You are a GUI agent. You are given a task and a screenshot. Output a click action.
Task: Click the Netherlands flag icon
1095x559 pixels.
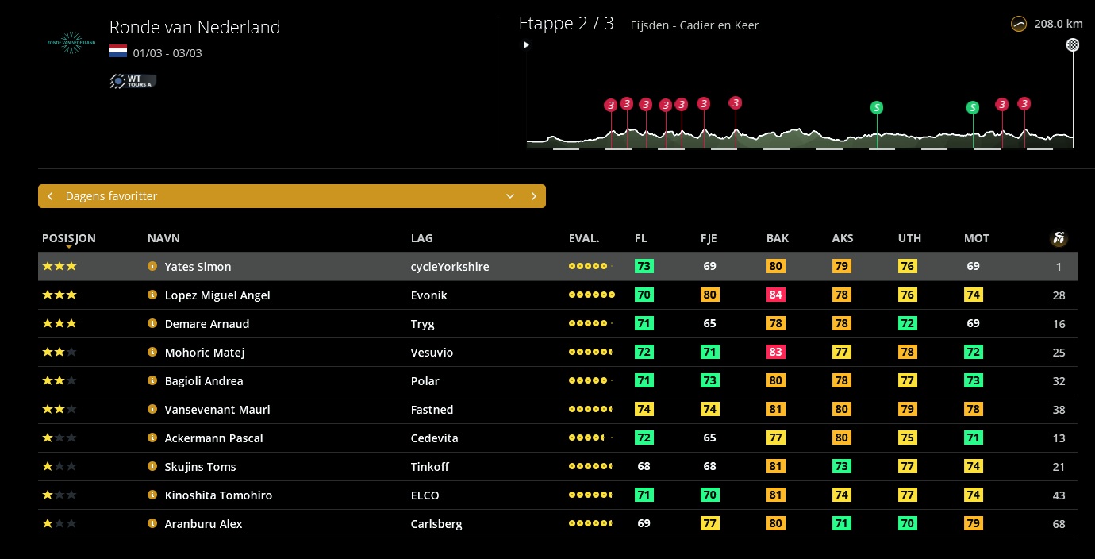tap(118, 52)
